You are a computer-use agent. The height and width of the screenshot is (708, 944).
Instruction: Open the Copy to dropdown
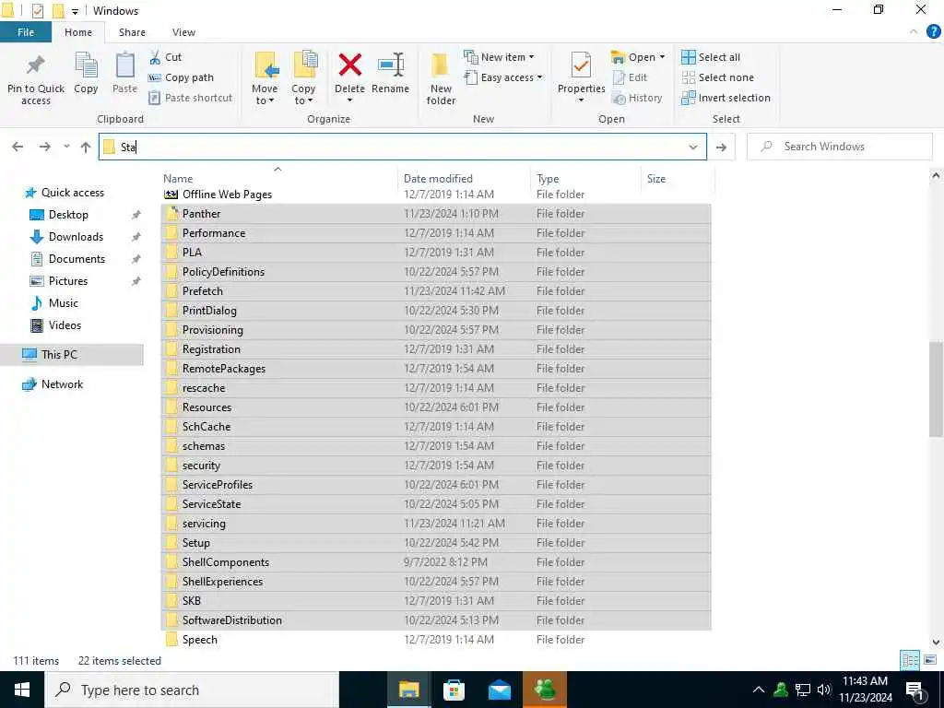[303, 95]
